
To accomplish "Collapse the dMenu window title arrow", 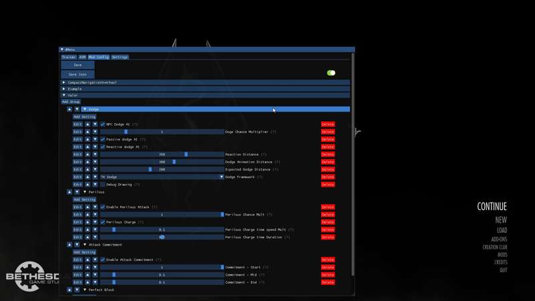I will [x=62, y=49].
